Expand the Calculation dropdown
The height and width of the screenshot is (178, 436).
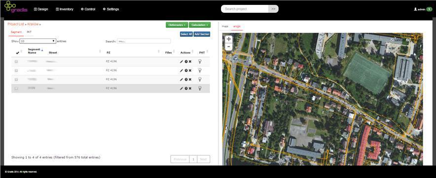200,25
